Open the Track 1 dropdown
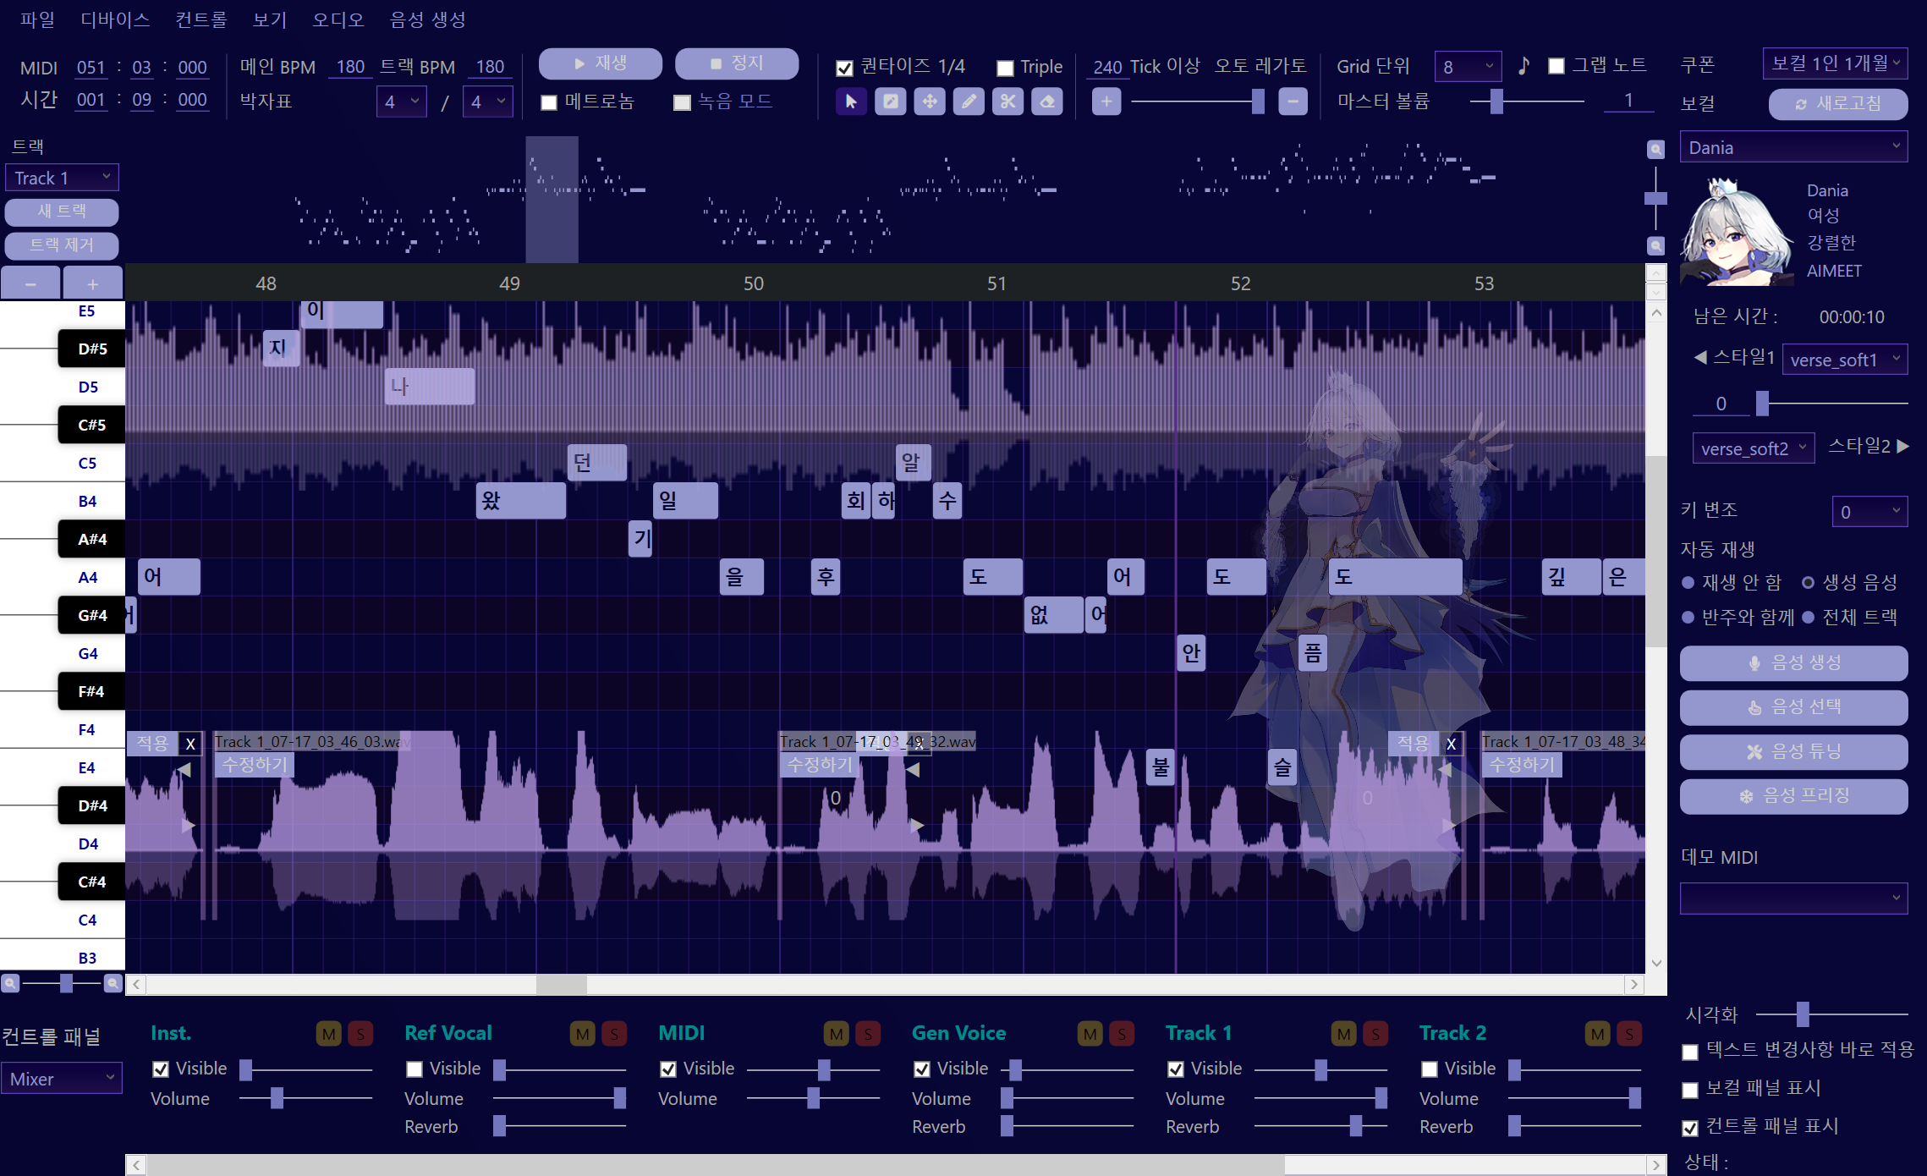This screenshot has height=1176, width=1927. pos(62,178)
